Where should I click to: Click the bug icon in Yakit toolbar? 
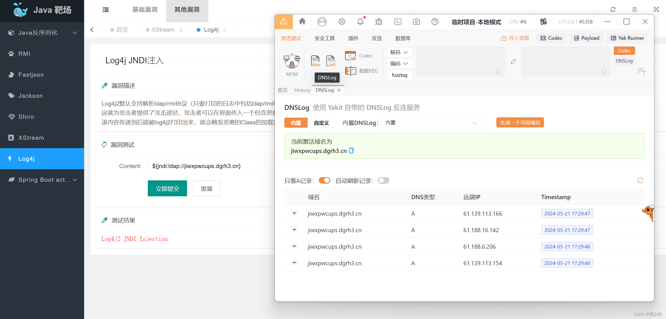[379, 22]
